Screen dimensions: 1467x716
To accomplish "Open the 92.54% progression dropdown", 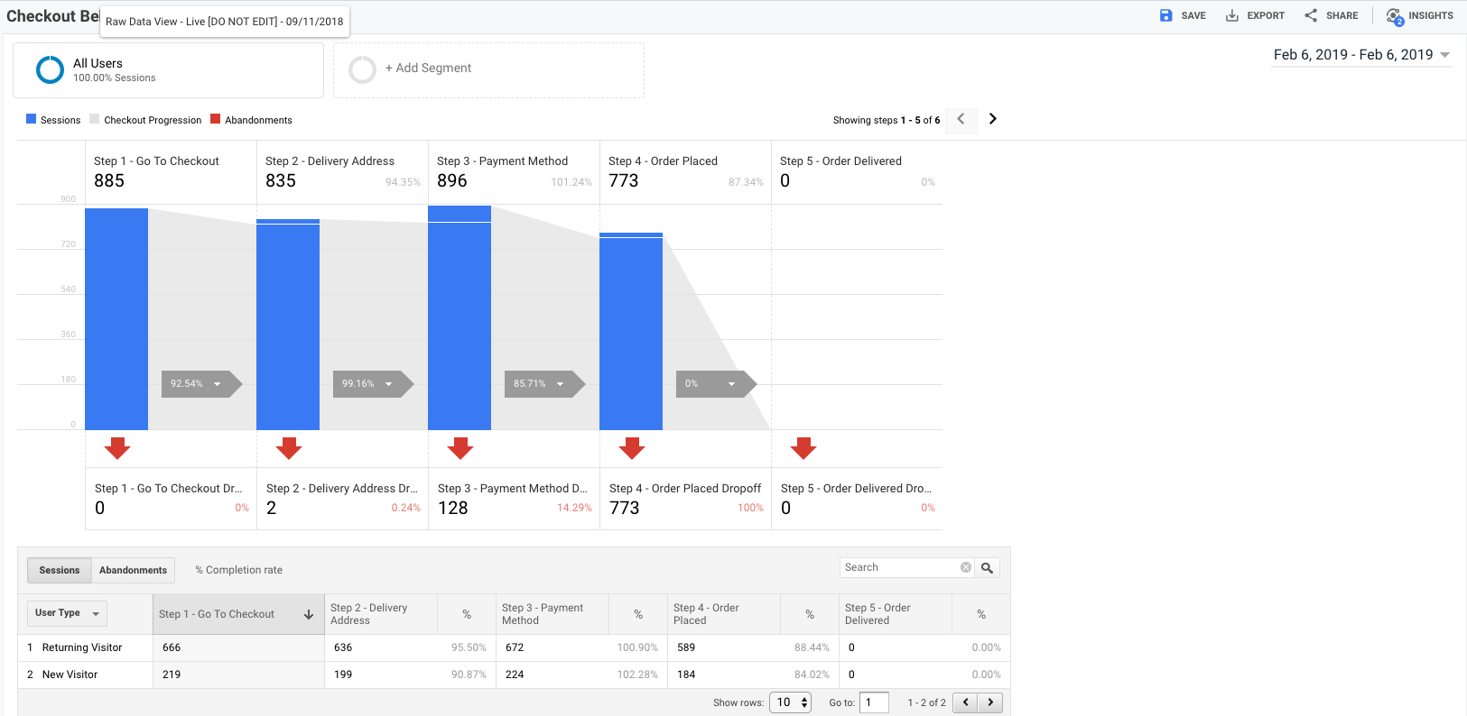I will 201,384.
